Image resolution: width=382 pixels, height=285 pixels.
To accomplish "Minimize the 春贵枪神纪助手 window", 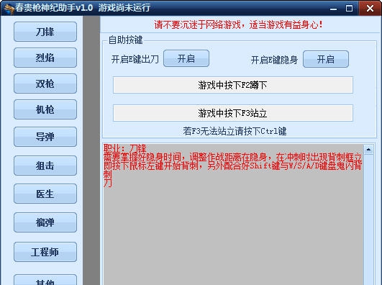I will [333, 9].
